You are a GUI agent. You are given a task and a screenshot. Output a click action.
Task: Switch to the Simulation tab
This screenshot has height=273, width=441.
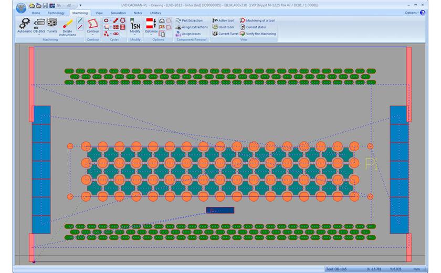(x=118, y=13)
